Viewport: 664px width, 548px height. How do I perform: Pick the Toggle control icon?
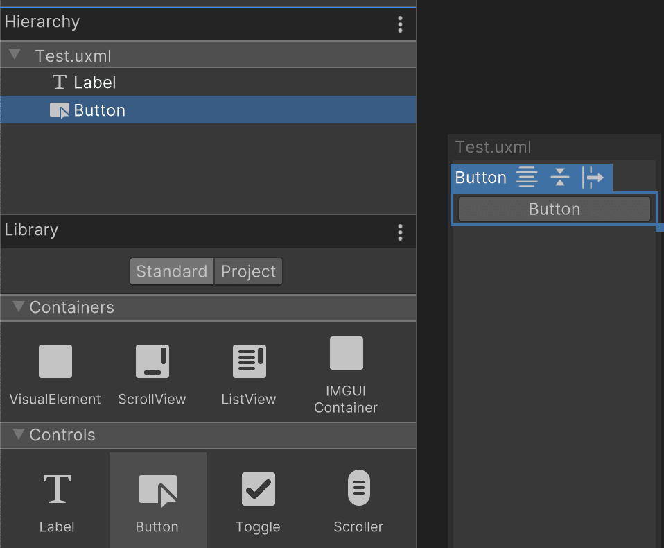point(258,490)
